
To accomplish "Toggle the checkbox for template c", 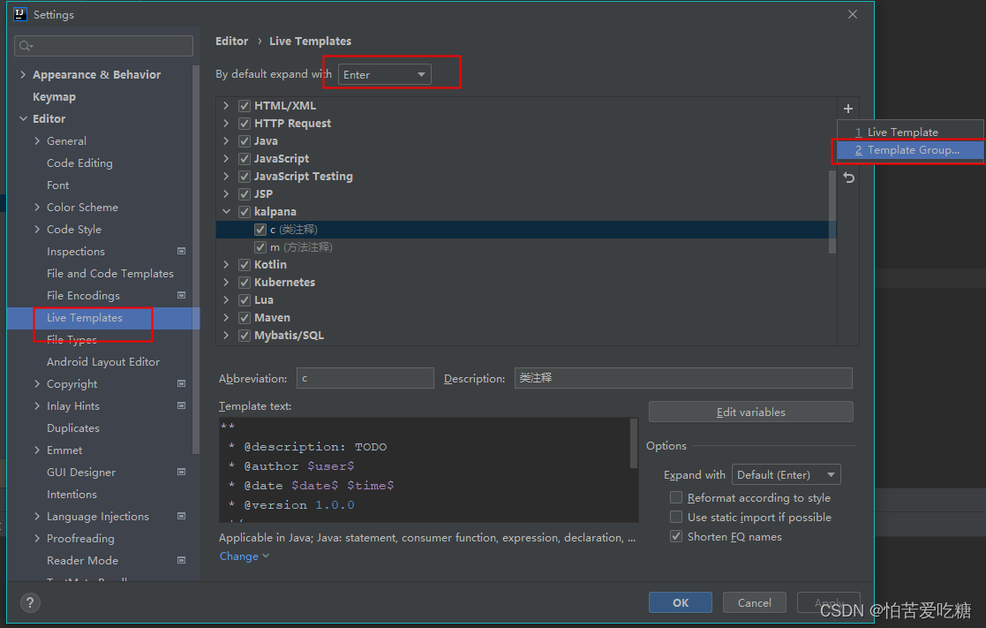I will [x=260, y=229].
